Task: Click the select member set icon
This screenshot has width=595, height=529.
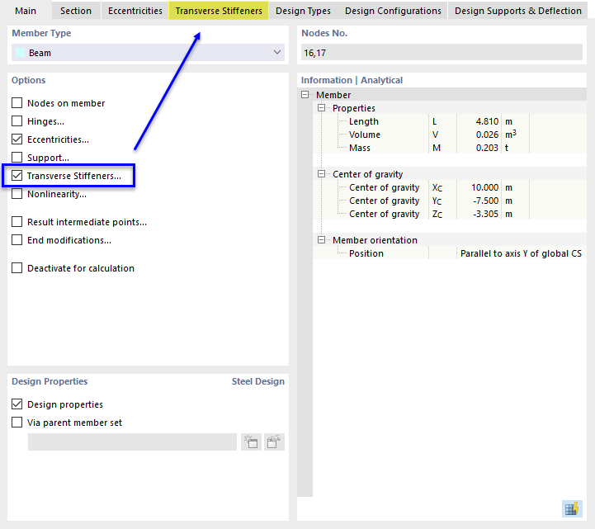Action: tap(274, 442)
